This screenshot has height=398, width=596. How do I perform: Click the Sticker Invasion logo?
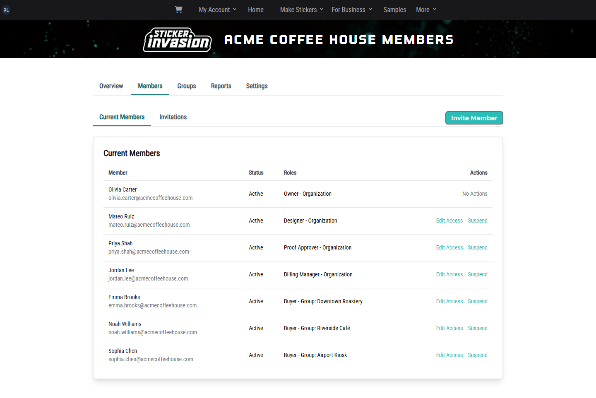(x=178, y=40)
